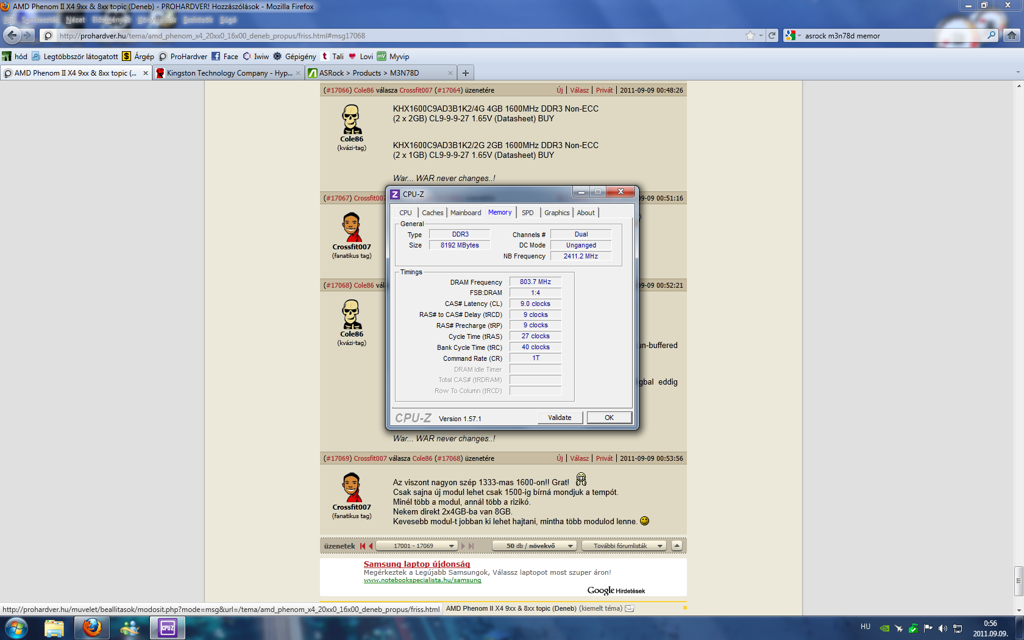Switch to About tab in CPU-Z
The image size is (1024, 640).
(x=586, y=213)
